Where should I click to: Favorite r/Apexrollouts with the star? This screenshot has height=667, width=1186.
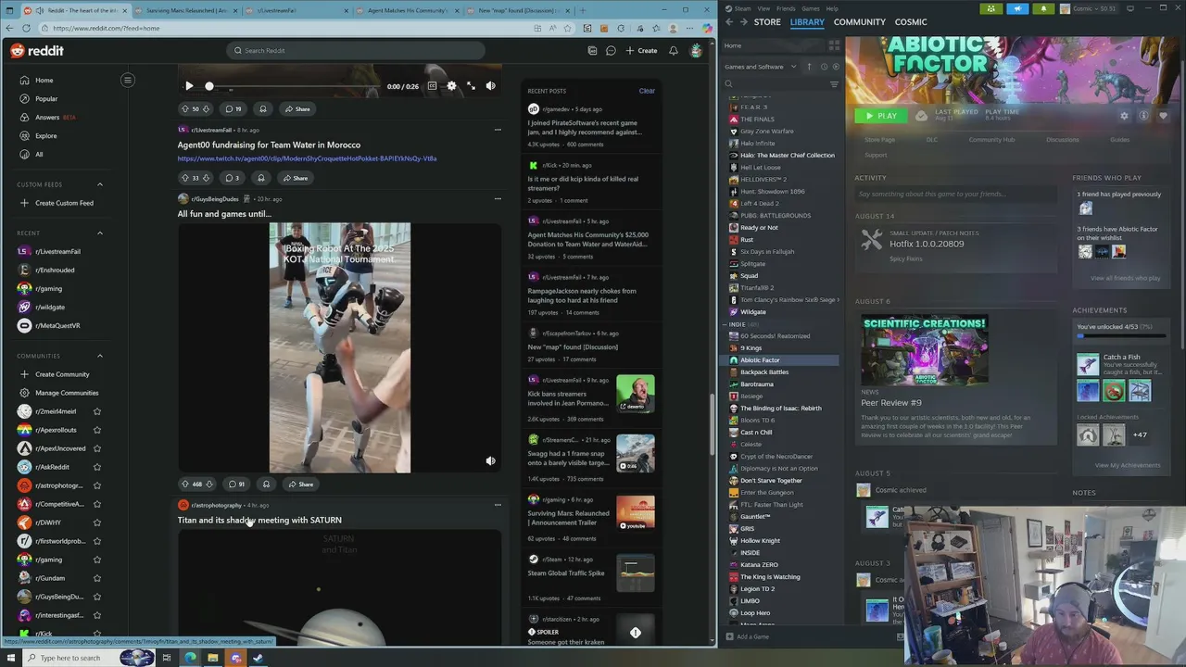click(x=96, y=430)
